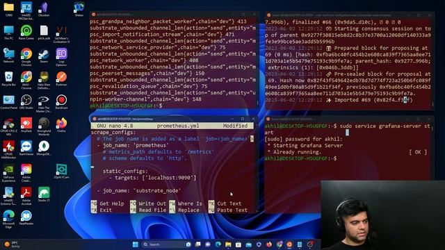Open Adobe Creative Cloud shortcut
The height and width of the screenshot is (250, 445).
[x=26, y=173]
